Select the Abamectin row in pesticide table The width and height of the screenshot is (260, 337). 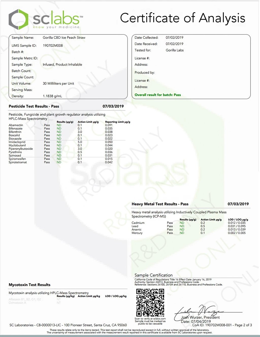pyautogui.click(x=16, y=125)
